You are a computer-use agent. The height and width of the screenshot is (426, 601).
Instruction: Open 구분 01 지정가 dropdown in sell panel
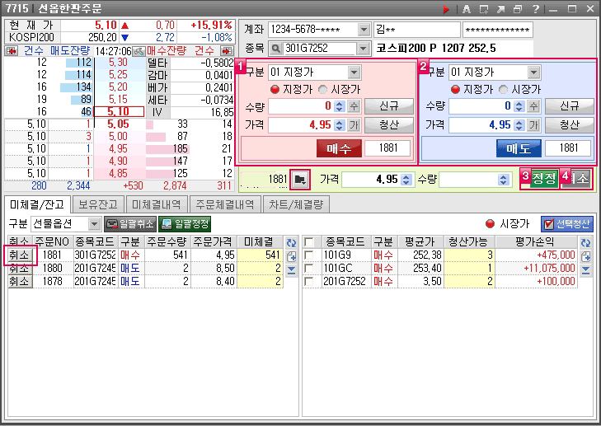click(x=533, y=73)
